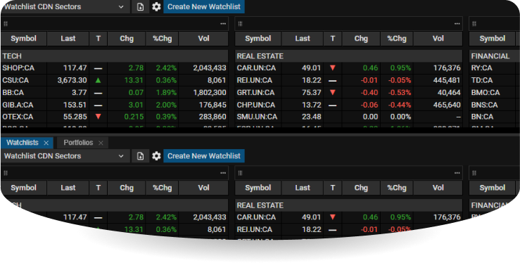Click the green up-tick arrow in the CSU:CA row
This screenshot has height=263, width=520.
pos(99,80)
